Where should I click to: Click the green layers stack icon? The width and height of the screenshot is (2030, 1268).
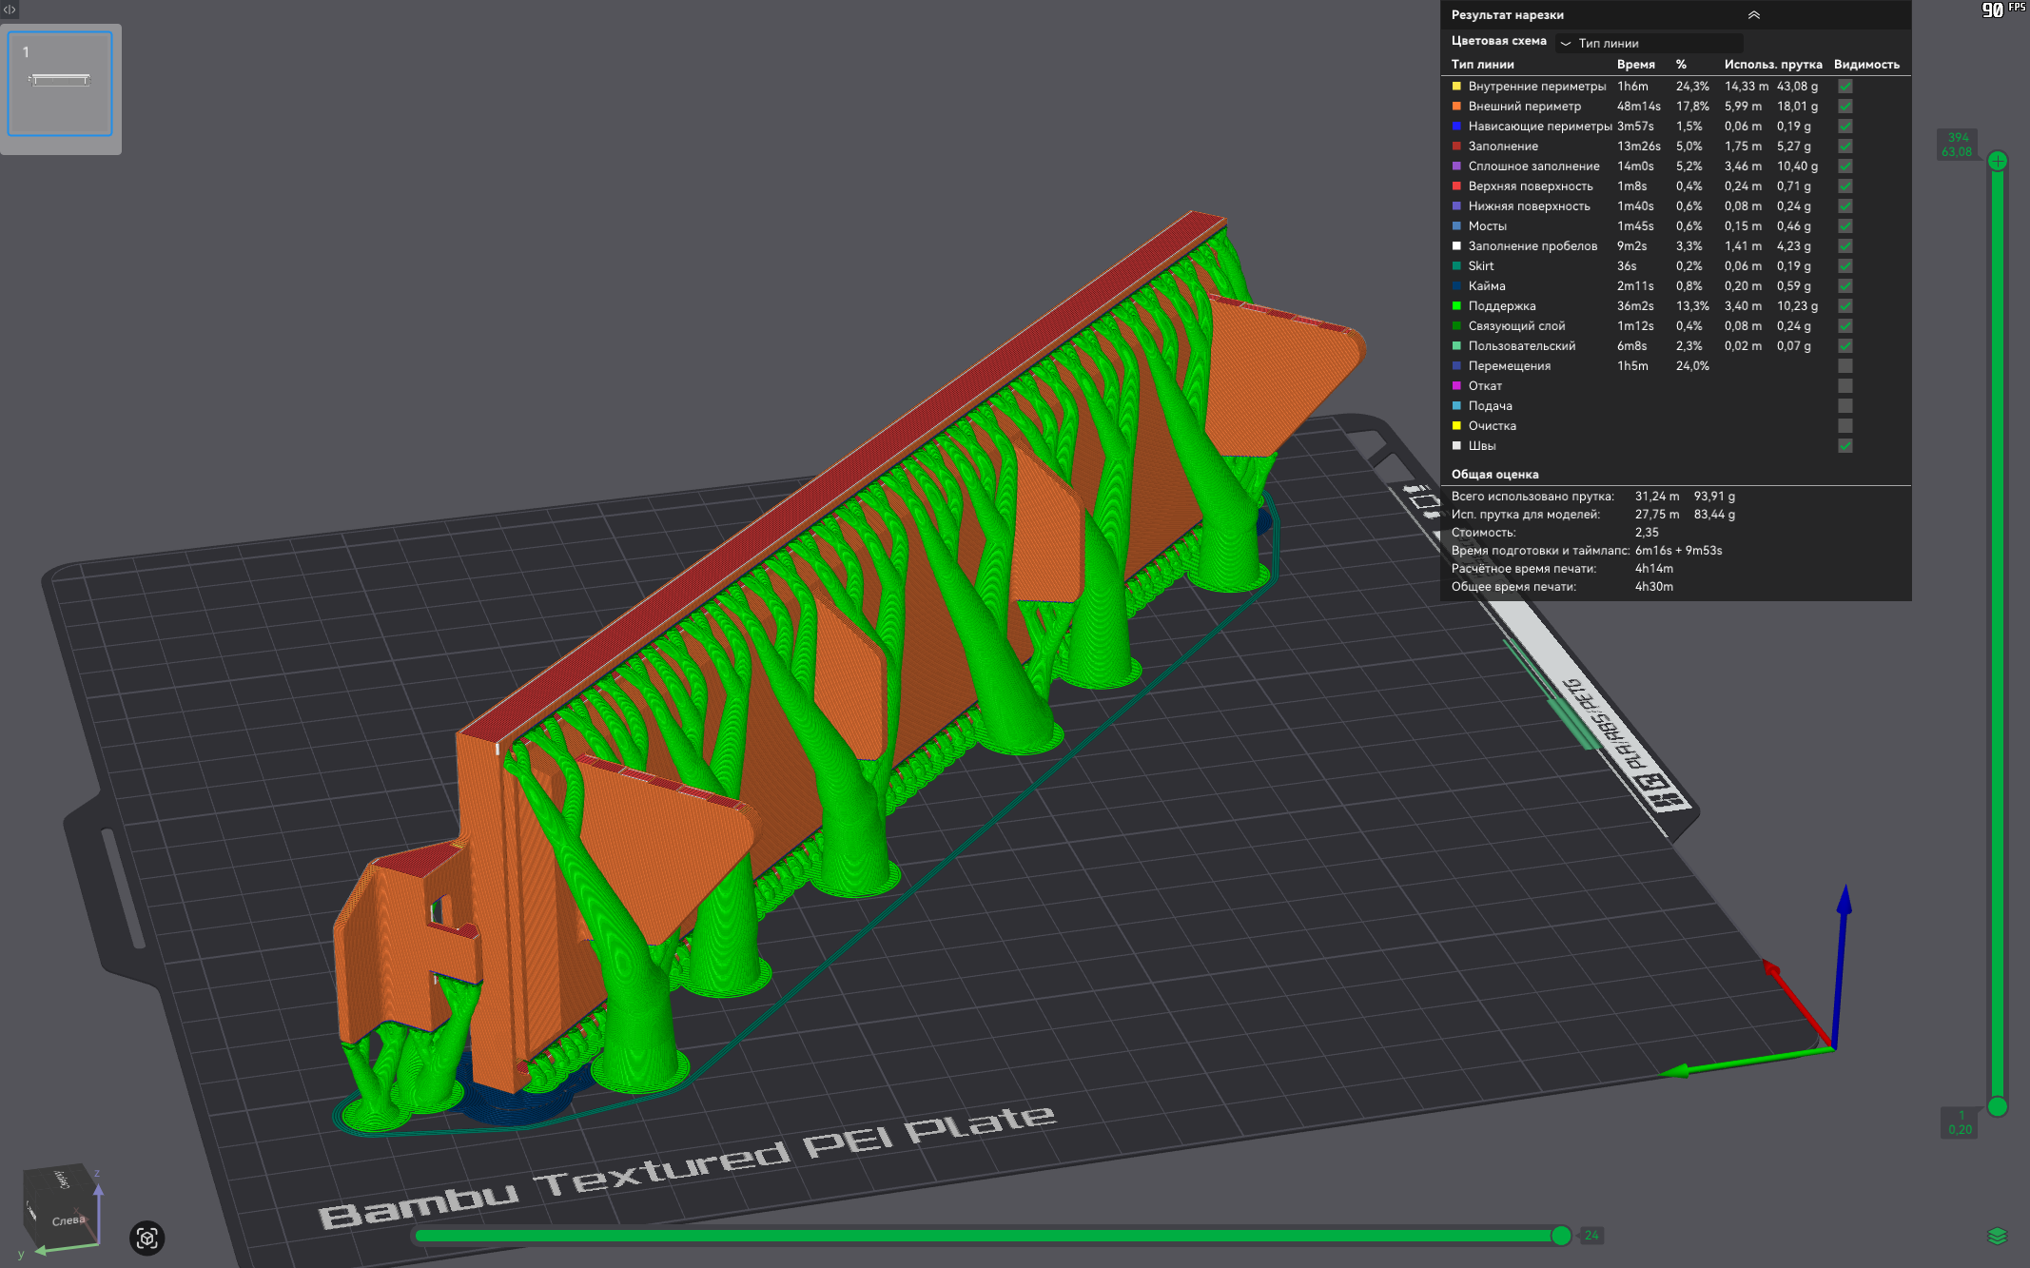(1997, 1236)
